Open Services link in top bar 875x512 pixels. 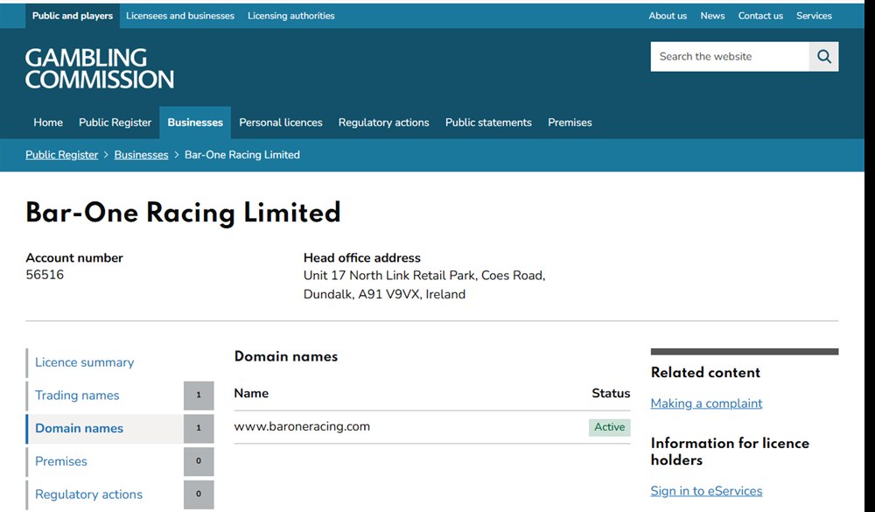point(814,16)
